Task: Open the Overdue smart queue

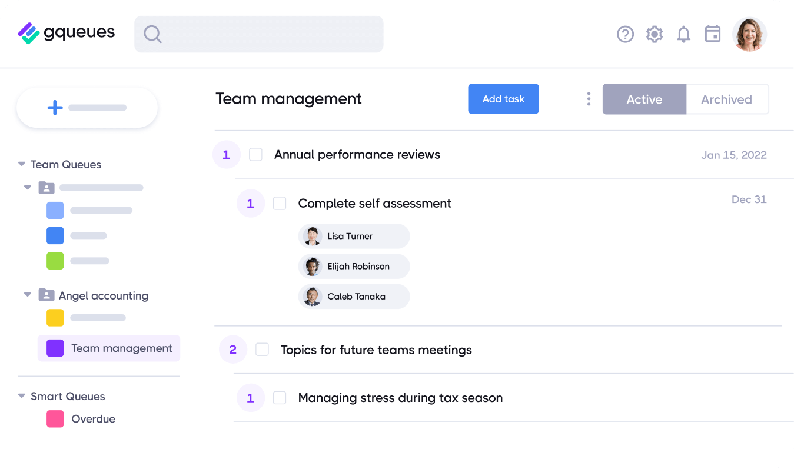Action: click(93, 419)
